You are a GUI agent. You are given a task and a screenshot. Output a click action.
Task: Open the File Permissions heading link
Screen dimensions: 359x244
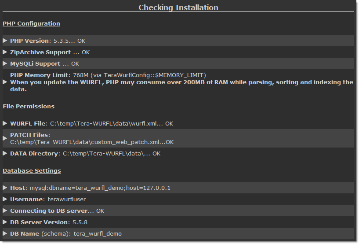[29, 106]
